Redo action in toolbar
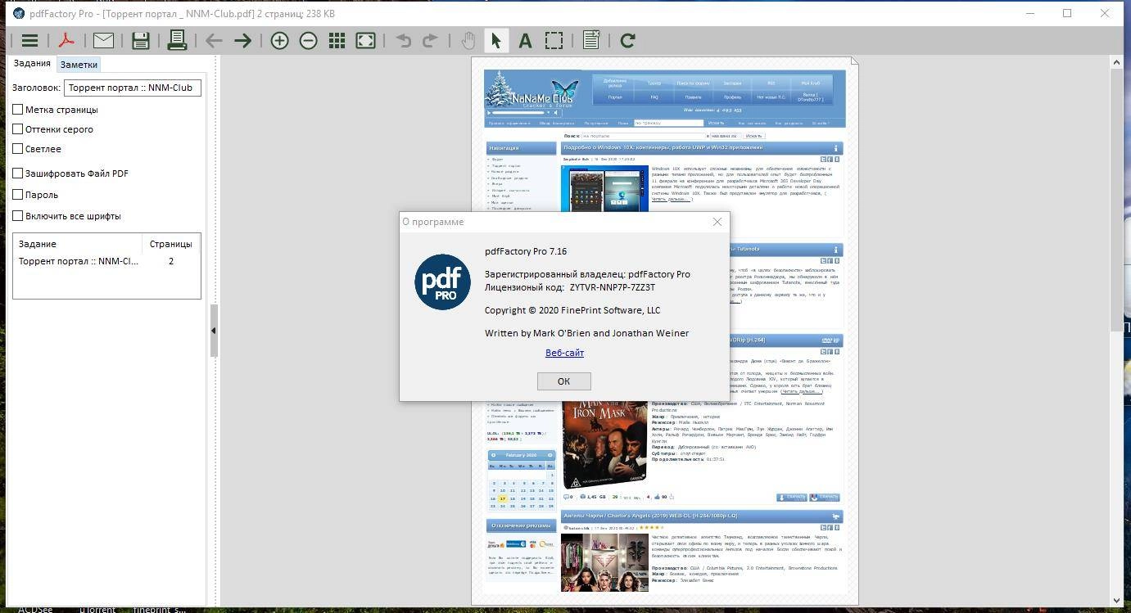The image size is (1131, 613). coord(430,40)
